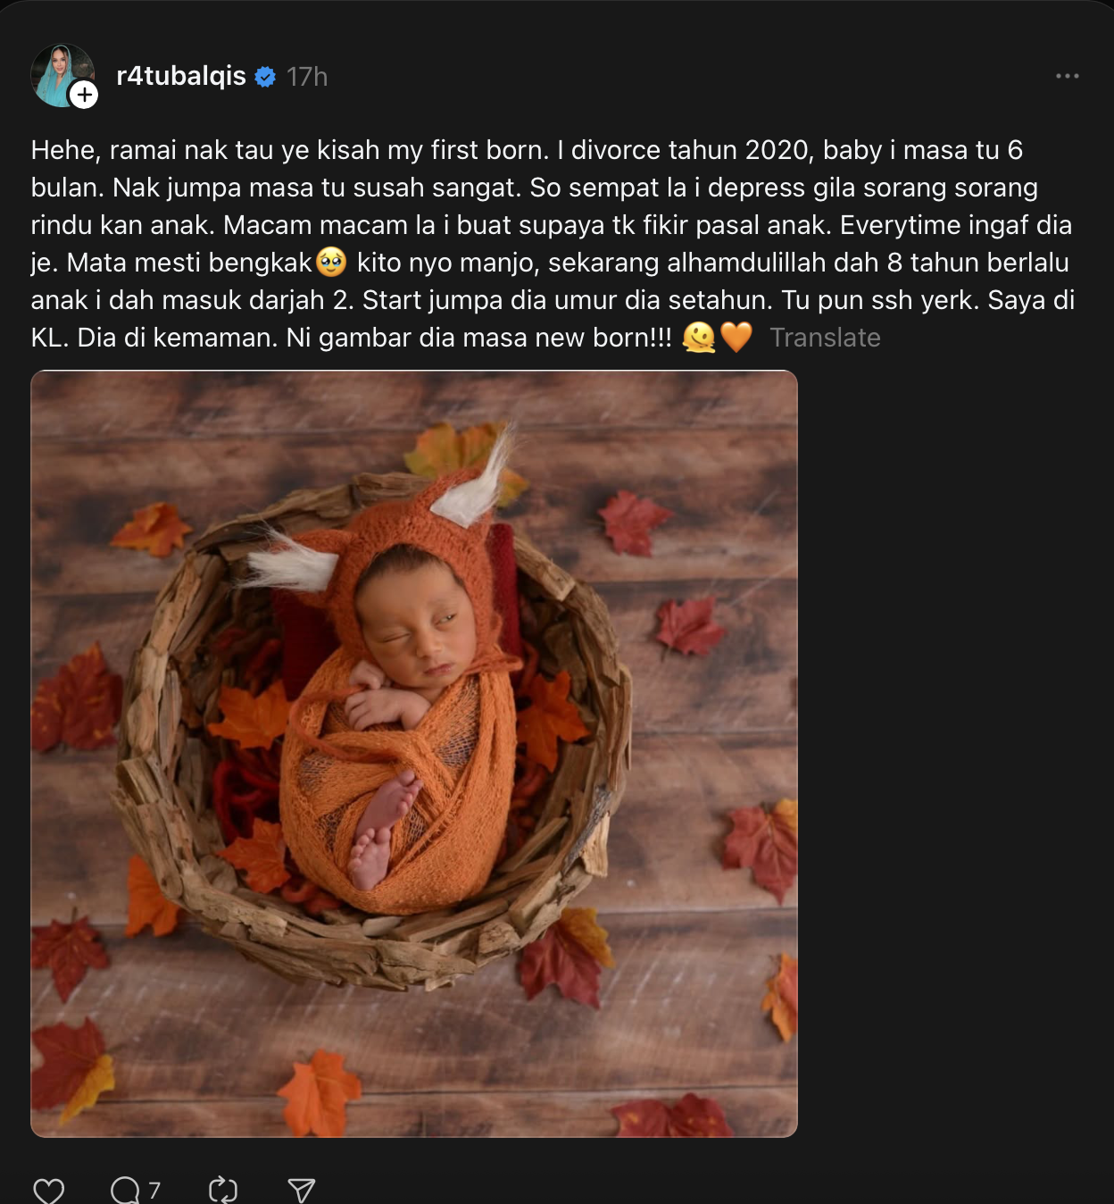Open the r4tubalqis username link

[x=181, y=76]
